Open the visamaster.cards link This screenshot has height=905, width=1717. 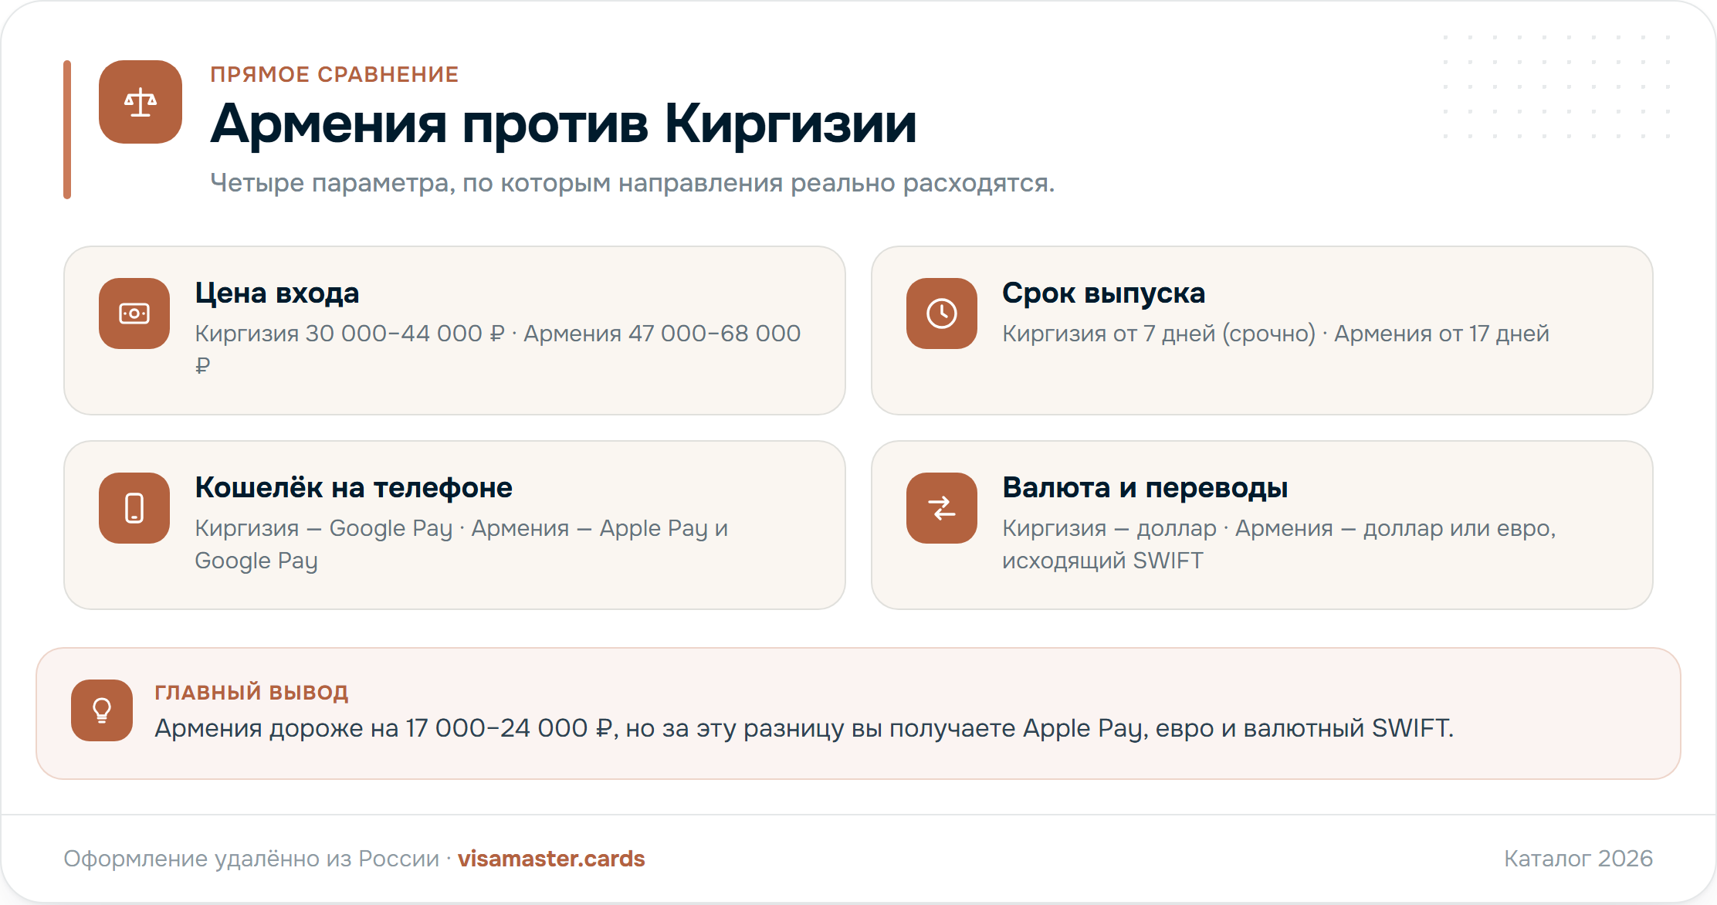tap(551, 859)
